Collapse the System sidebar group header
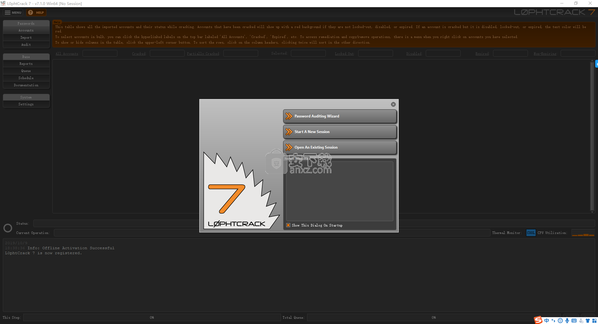The image size is (598, 324). pos(26,98)
